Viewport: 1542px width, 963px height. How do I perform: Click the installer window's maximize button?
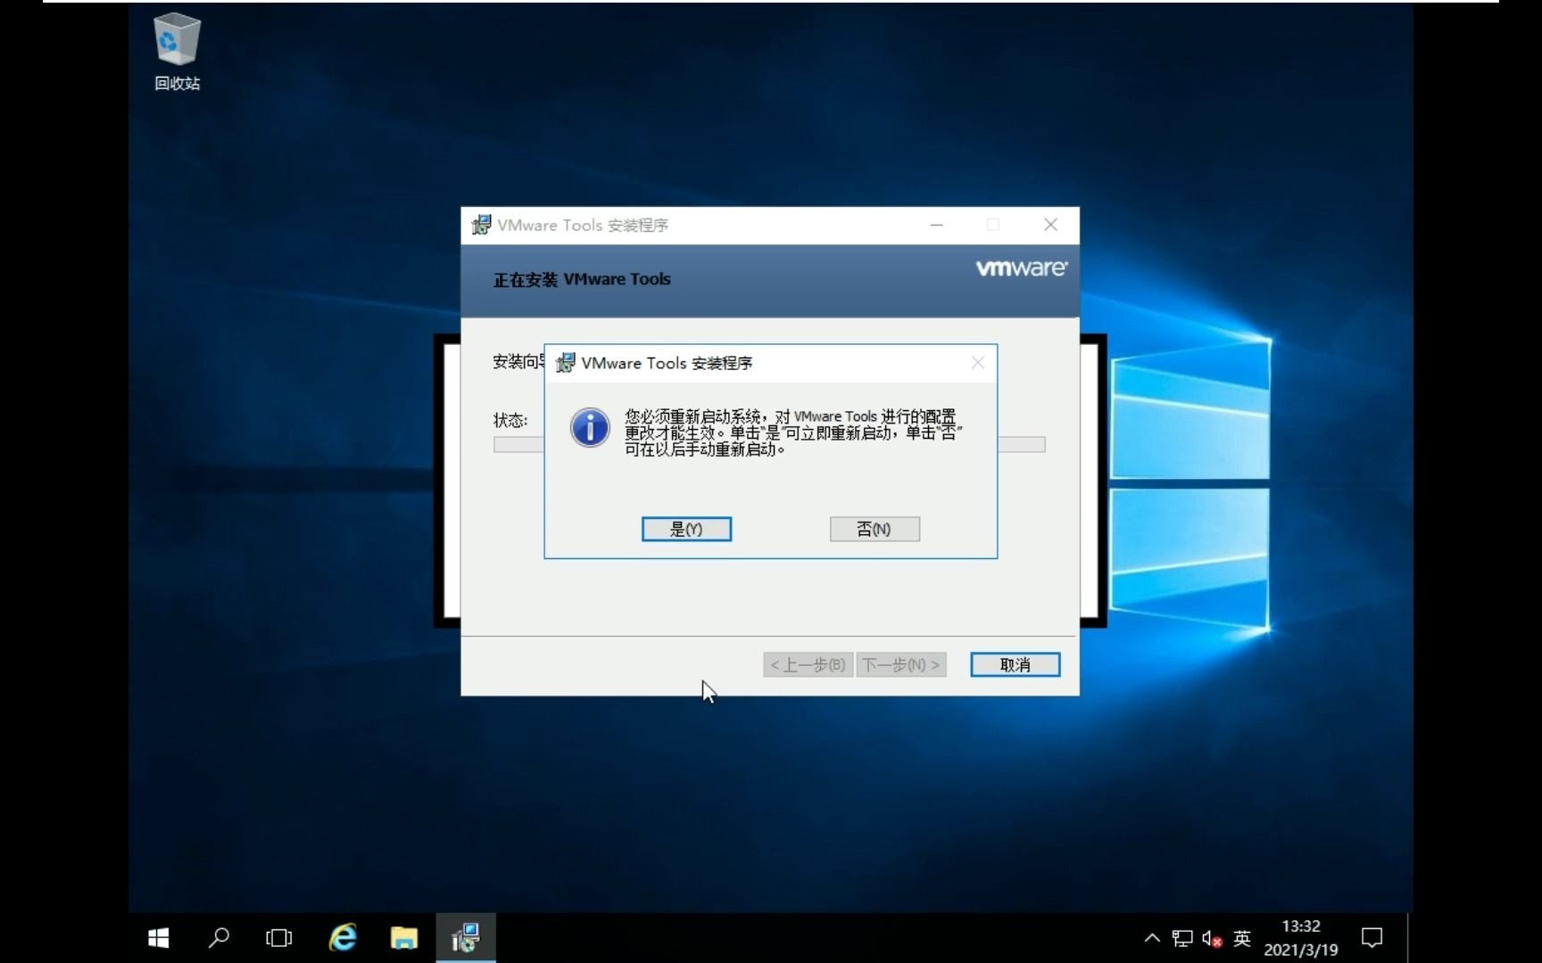click(x=993, y=225)
